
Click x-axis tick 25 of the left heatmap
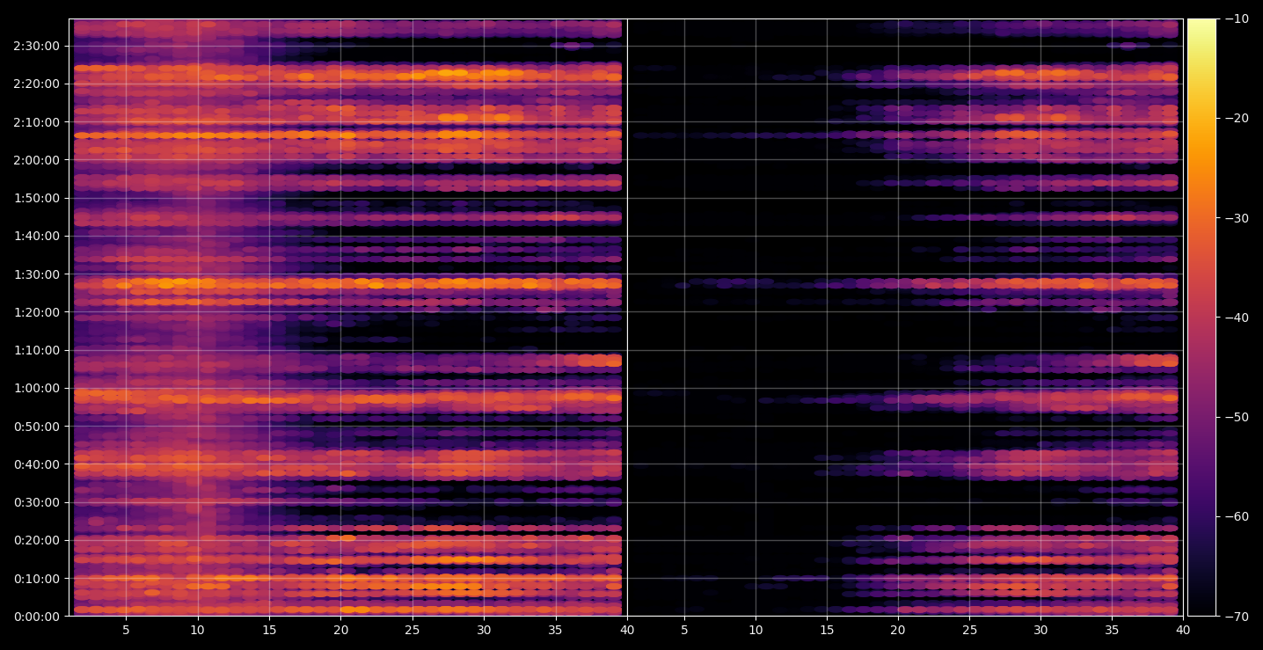412,630
